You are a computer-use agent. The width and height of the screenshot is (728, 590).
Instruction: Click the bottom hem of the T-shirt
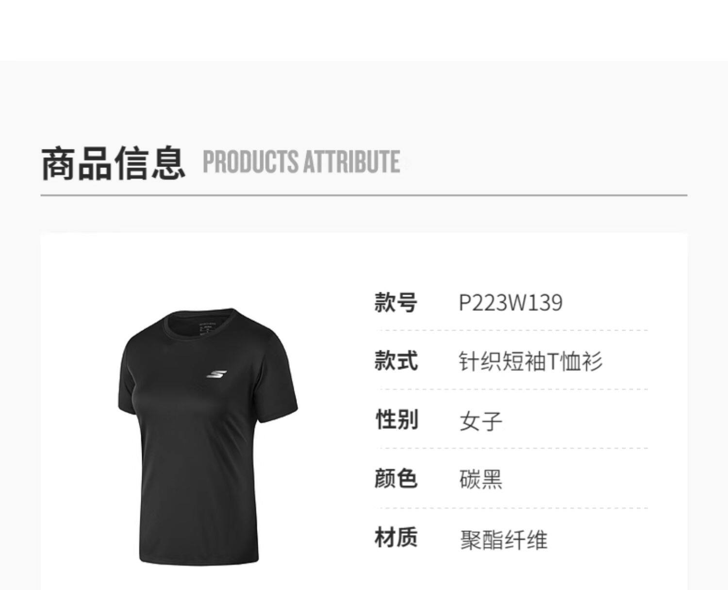199,560
